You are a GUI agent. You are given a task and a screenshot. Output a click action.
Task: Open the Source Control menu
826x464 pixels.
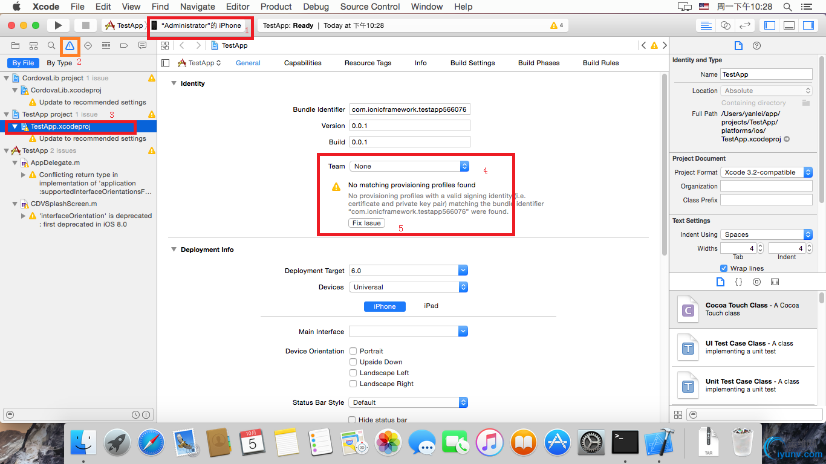pos(370,7)
